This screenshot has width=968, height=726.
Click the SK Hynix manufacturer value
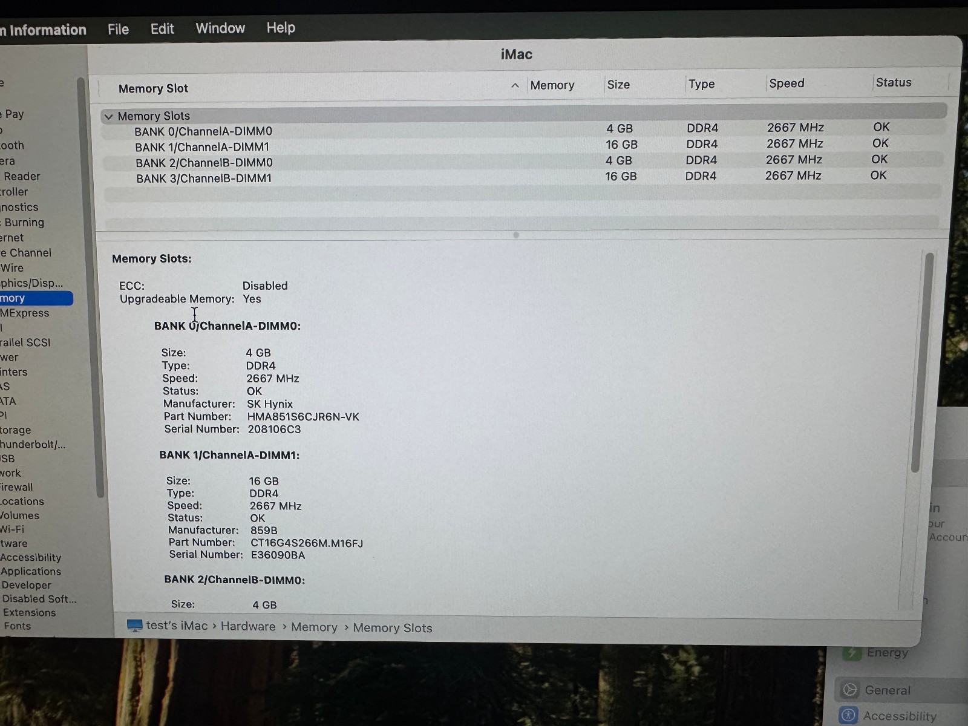270,404
